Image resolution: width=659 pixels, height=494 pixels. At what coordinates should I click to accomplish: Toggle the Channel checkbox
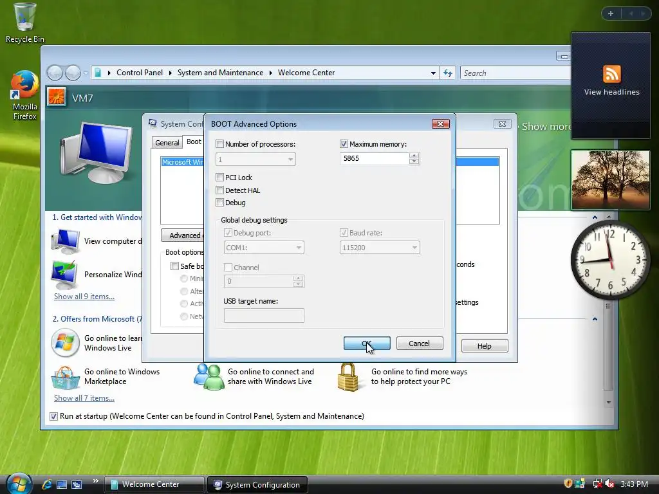(x=228, y=267)
